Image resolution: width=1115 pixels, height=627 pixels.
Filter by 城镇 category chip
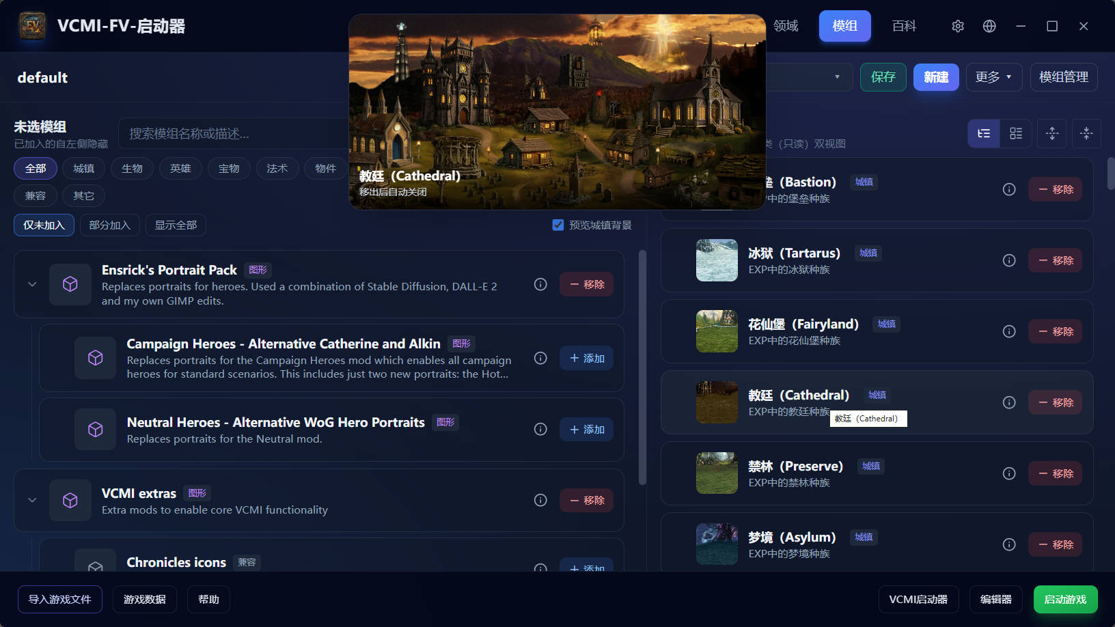84,168
